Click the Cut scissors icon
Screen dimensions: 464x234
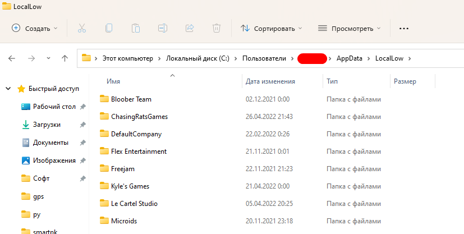tap(82, 28)
